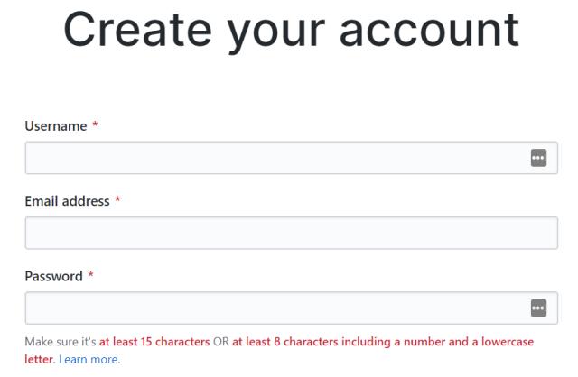The image size is (578, 377).
Task: Click the red asterisk next to Password
Action: (90, 276)
